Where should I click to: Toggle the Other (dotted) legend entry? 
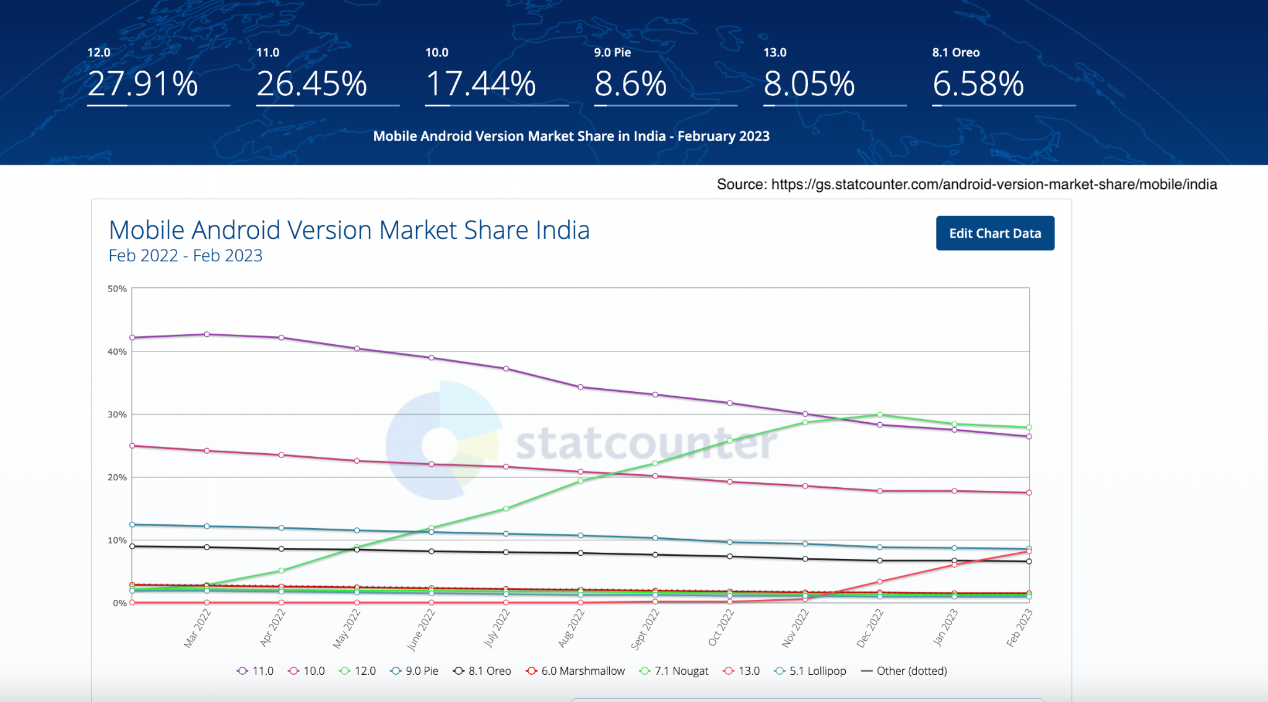pyautogui.click(x=904, y=671)
